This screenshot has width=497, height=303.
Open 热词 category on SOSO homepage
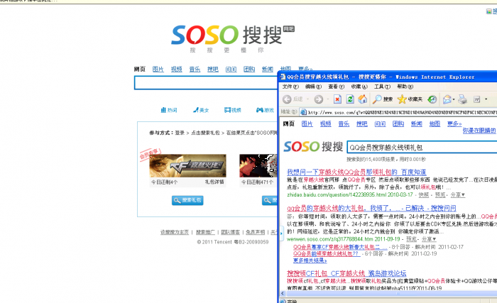click(x=169, y=110)
